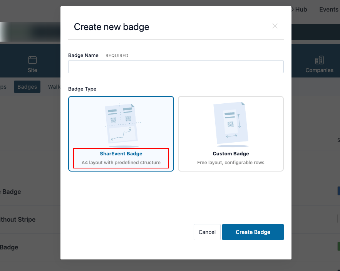The width and height of the screenshot is (340, 271).
Task: Open the Site section icon
Action: (32, 60)
